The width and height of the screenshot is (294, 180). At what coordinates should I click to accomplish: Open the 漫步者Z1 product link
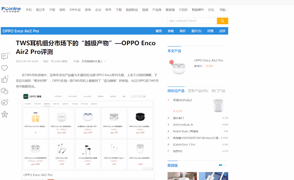point(178,118)
